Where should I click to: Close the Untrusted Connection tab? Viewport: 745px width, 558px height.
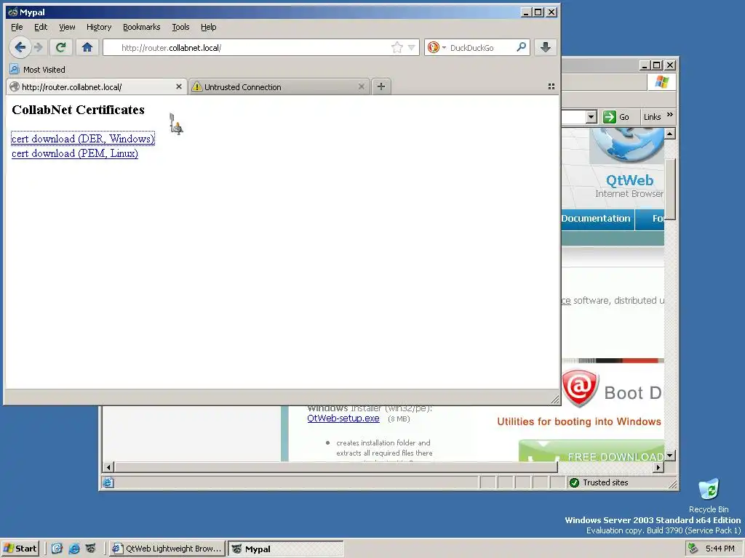click(x=361, y=87)
